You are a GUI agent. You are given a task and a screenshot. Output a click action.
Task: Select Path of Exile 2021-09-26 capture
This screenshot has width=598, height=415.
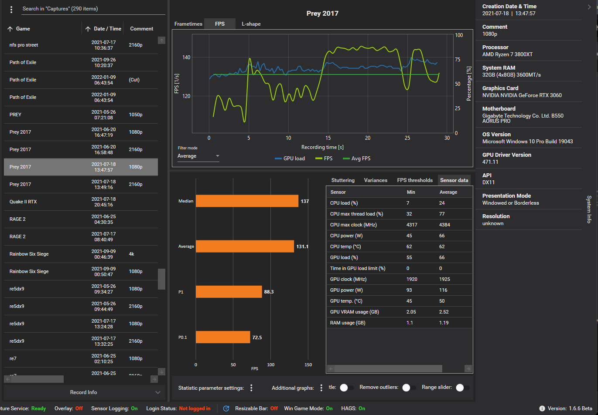81,63
